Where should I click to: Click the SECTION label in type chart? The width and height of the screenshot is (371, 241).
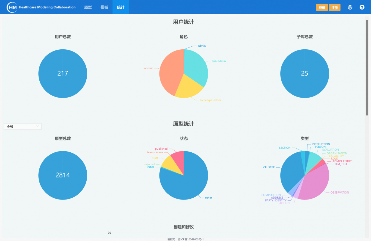tap(285, 148)
